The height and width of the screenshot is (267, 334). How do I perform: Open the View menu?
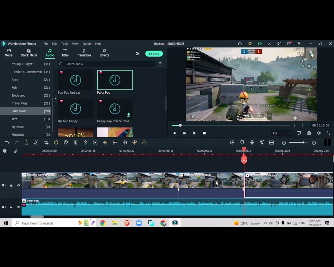click(75, 44)
